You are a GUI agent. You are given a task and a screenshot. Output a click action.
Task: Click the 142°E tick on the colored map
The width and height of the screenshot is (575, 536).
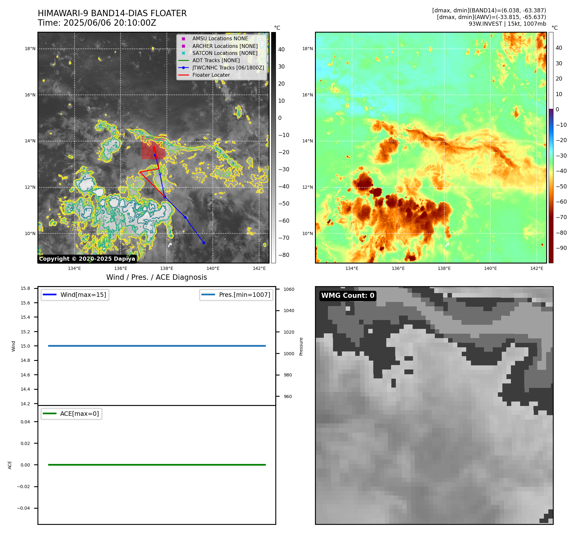tap(537, 268)
